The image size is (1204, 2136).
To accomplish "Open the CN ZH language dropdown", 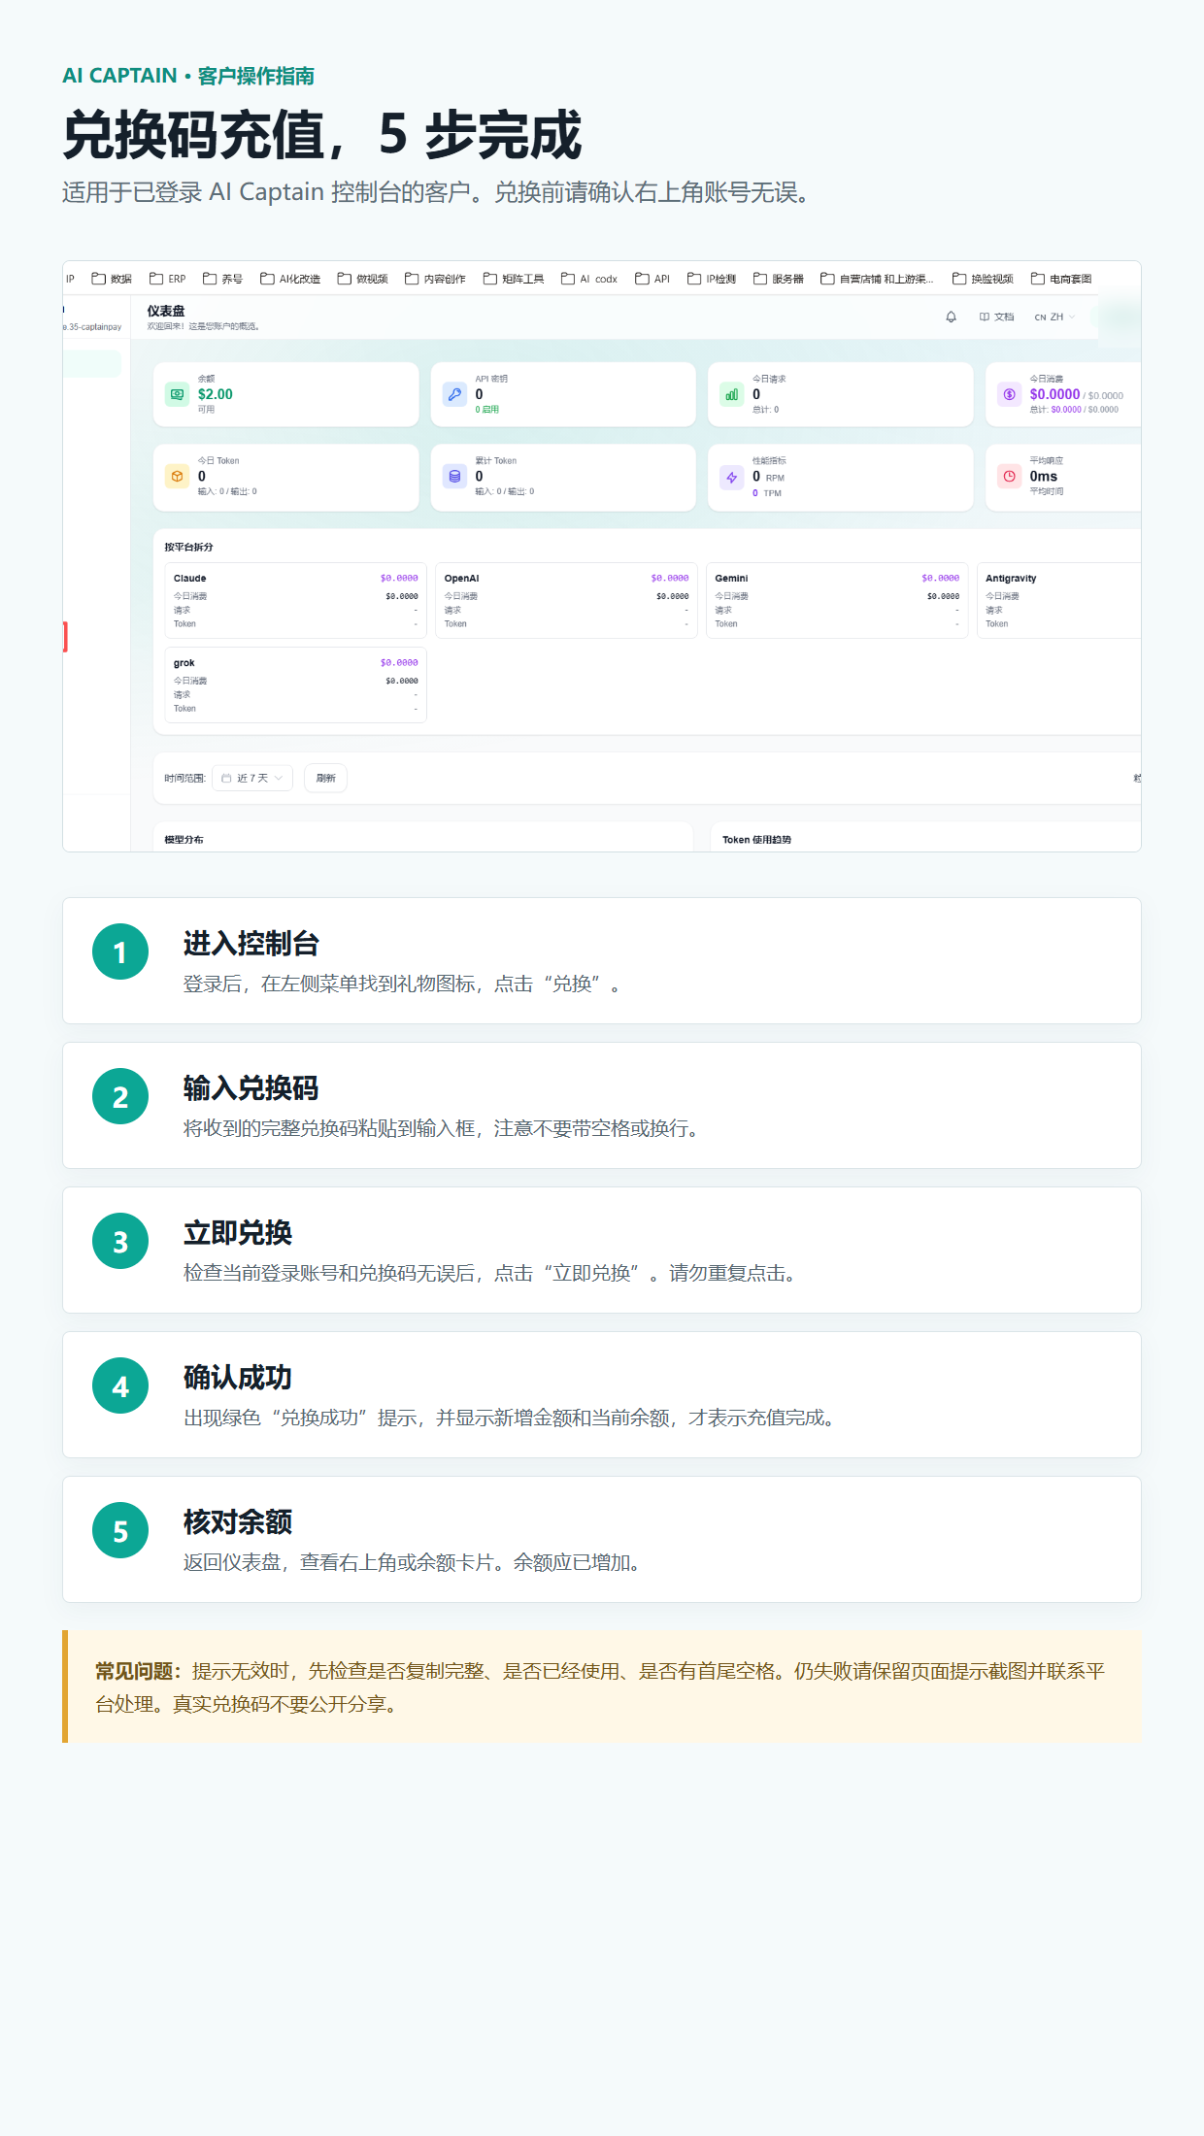I will click(1054, 317).
